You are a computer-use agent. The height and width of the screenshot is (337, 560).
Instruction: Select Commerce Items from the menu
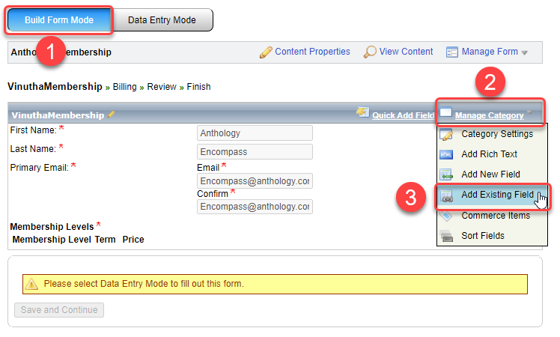[x=495, y=216]
